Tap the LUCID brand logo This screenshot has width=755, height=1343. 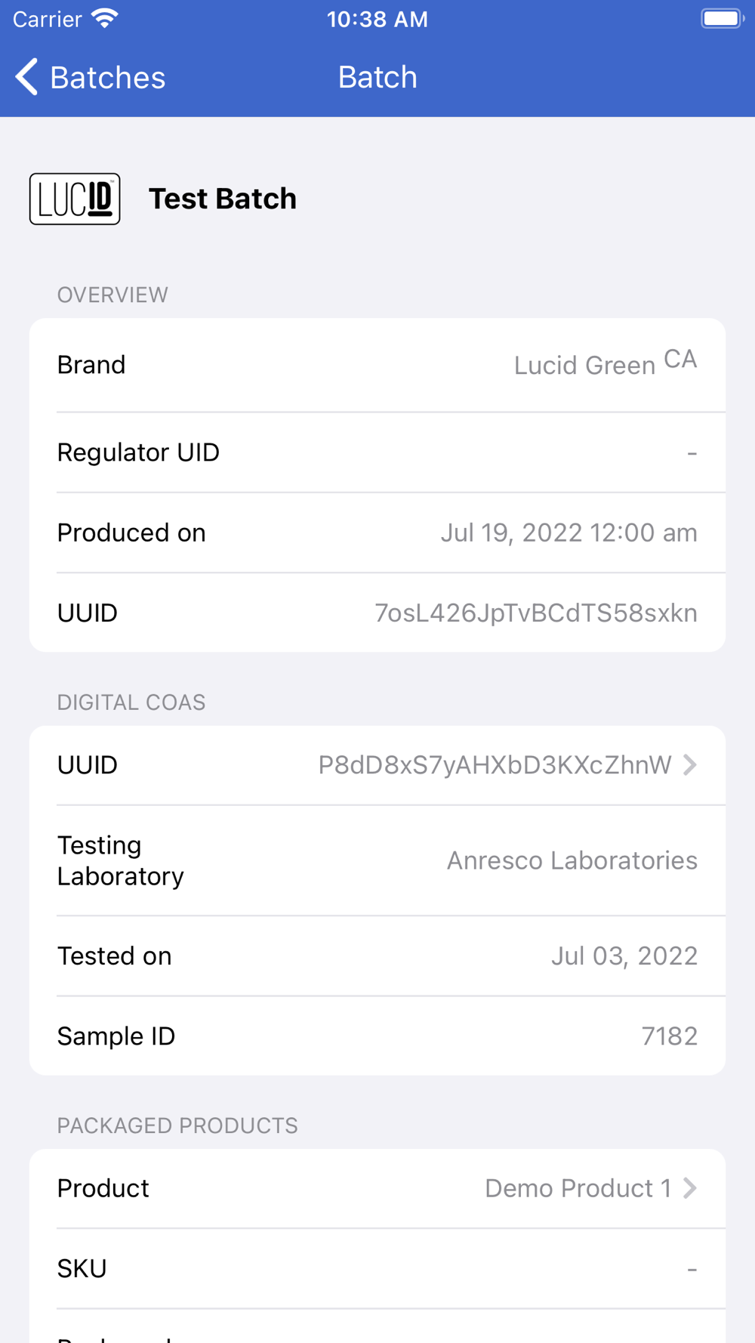coord(75,199)
